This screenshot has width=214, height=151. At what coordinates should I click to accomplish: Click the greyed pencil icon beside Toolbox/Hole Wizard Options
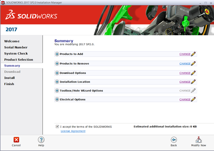click(193, 91)
